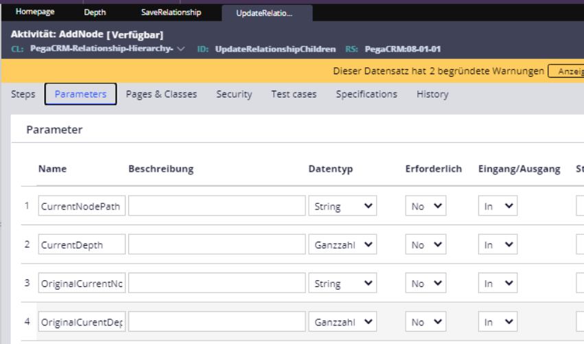Image resolution: width=584 pixels, height=344 pixels.
Task: Click the Erforderlich column header
Action: (x=434, y=169)
